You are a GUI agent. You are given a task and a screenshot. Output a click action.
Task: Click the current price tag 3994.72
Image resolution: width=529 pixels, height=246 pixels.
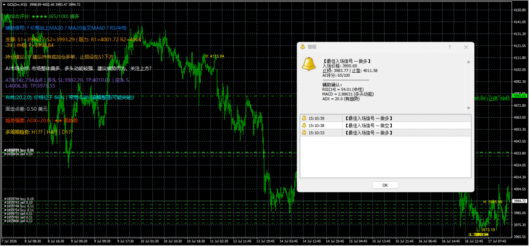coord(519,201)
